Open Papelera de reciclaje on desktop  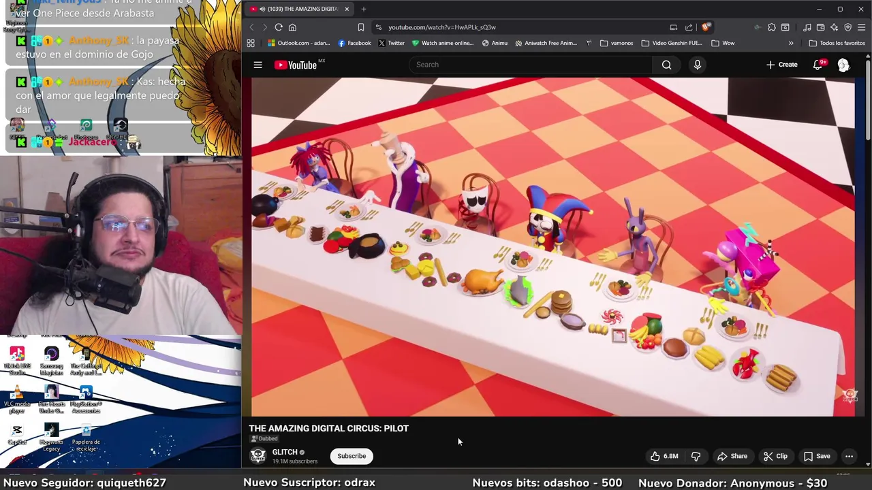[x=86, y=437]
